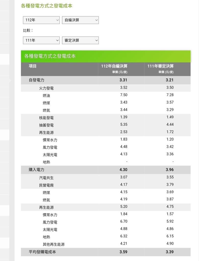Click the 4.86 value for 太陽光電
Image resolution: width=199 pixels, height=261 pixels.
click(170, 229)
